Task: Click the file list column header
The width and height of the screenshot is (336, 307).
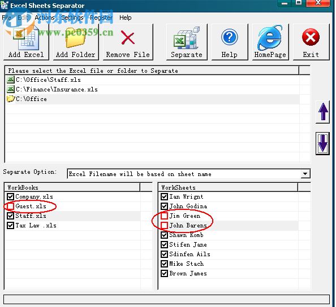Action: coord(152,71)
